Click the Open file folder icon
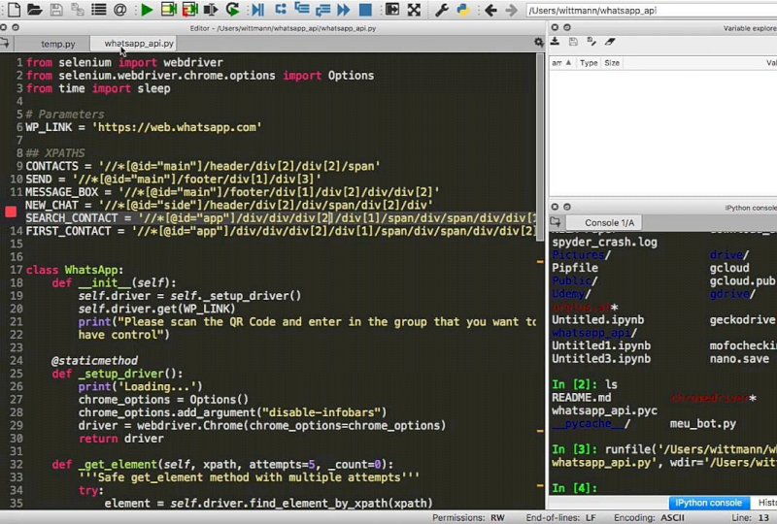 (x=34, y=10)
